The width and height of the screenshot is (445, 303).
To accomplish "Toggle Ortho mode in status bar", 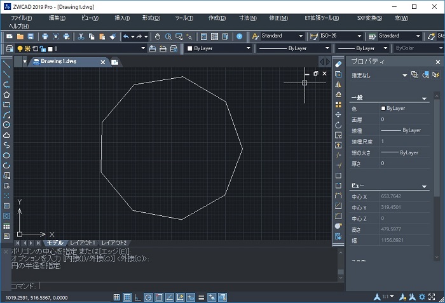I will click(138, 297).
